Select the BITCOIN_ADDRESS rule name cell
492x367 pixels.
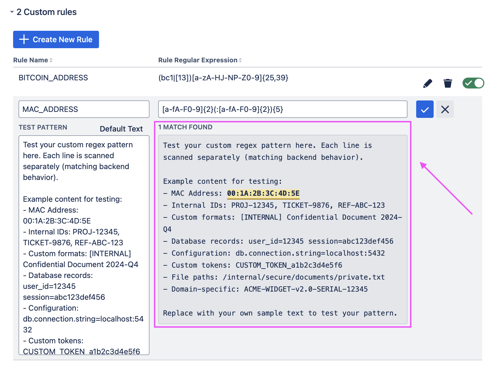53,78
